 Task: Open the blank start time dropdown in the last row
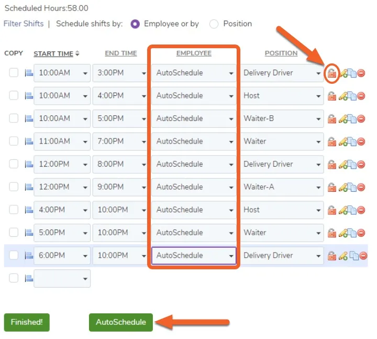[62, 279]
